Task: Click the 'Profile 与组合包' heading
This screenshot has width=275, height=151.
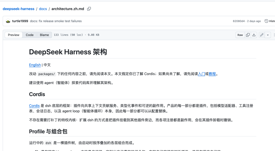Action: (48, 131)
